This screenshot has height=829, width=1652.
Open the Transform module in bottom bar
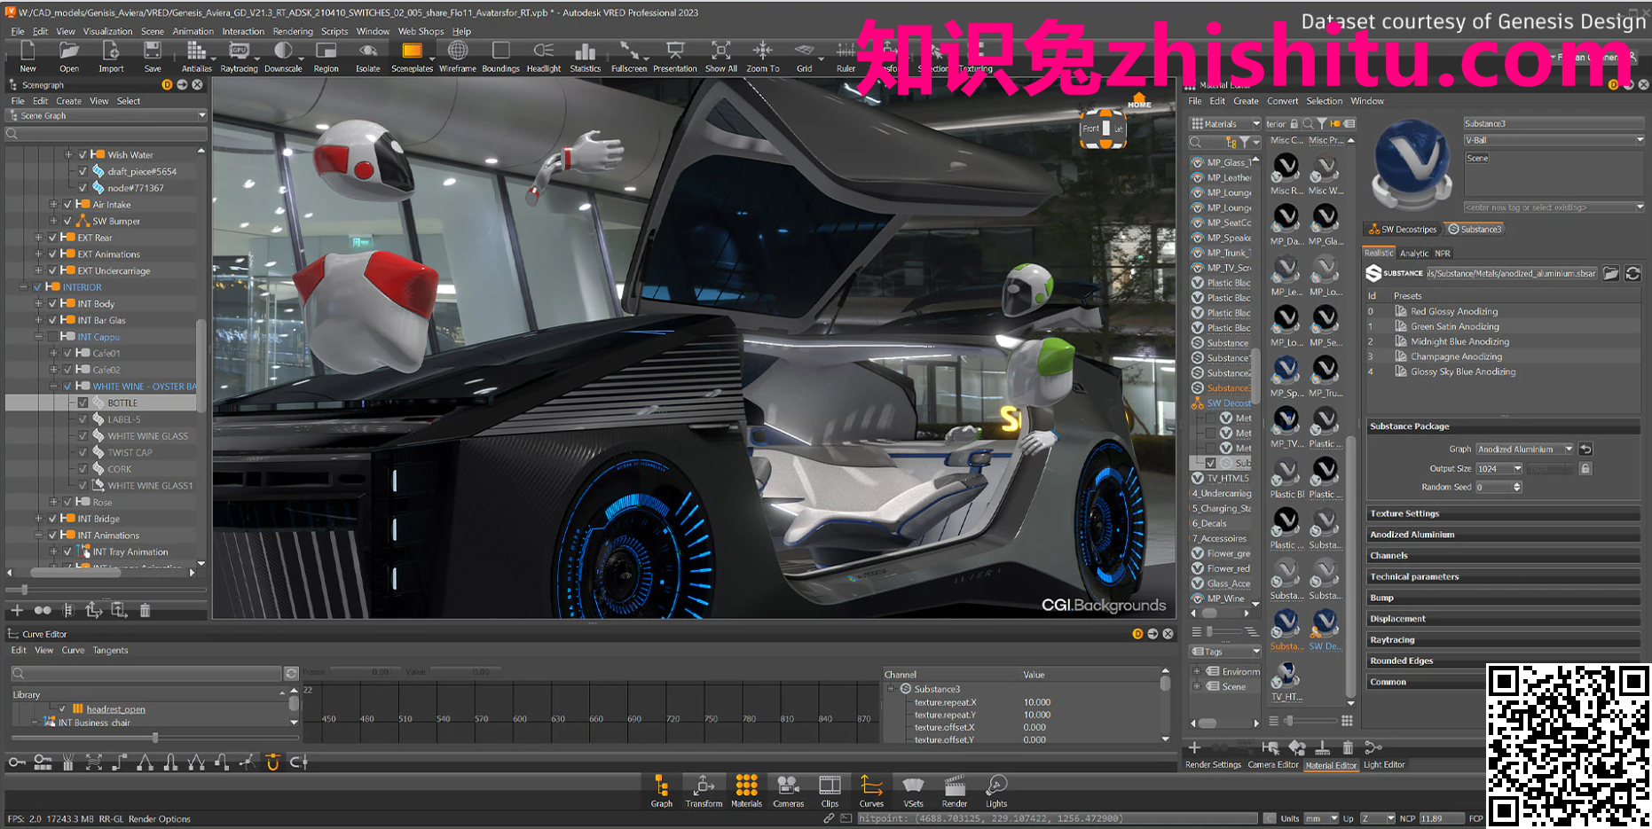click(x=704, y=791)
